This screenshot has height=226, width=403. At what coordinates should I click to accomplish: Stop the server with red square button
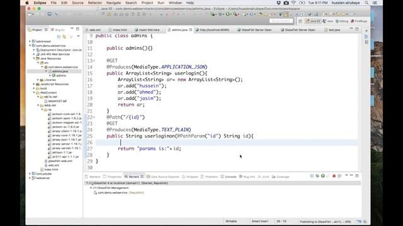[x=334, y=176]
